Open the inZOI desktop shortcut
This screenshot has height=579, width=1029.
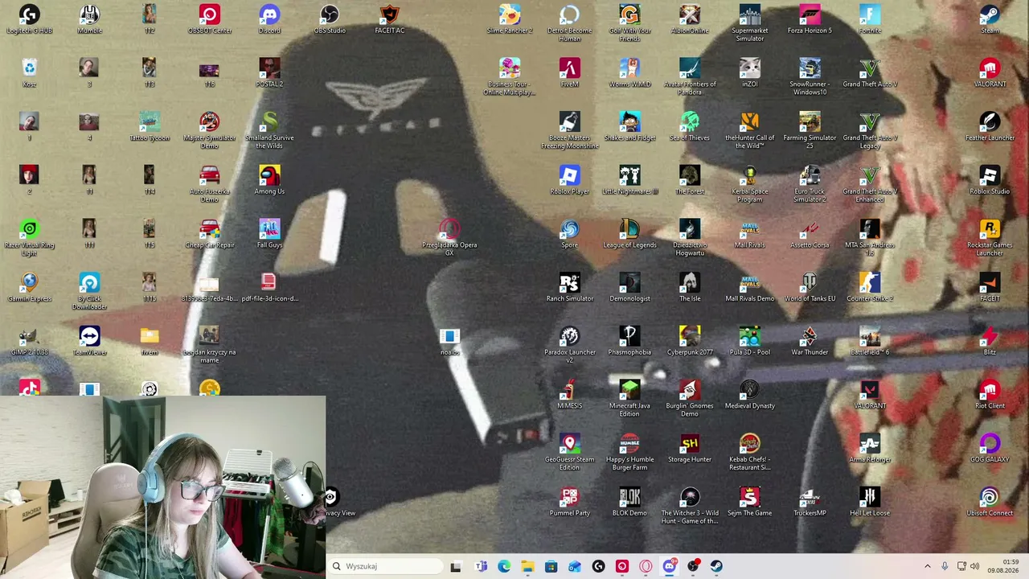click(x=750, y=73)
